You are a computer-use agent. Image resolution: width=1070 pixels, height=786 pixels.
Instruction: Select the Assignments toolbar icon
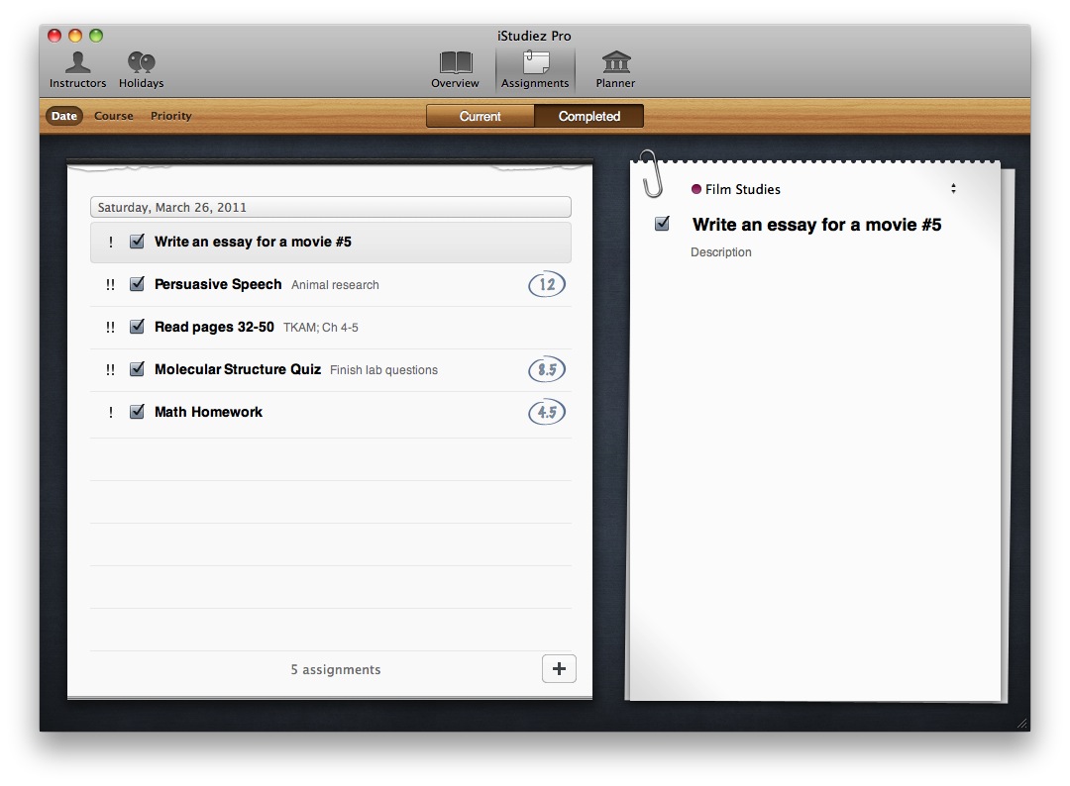pyautogui.click(x=535, y=64)
